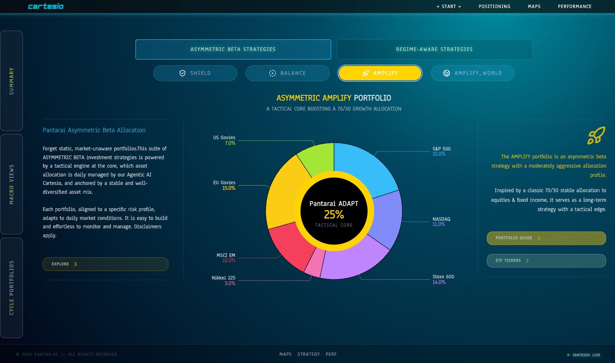Open the POSITIONING menu
This screenshot has width=615, height=363.
(x=494, y=6)
